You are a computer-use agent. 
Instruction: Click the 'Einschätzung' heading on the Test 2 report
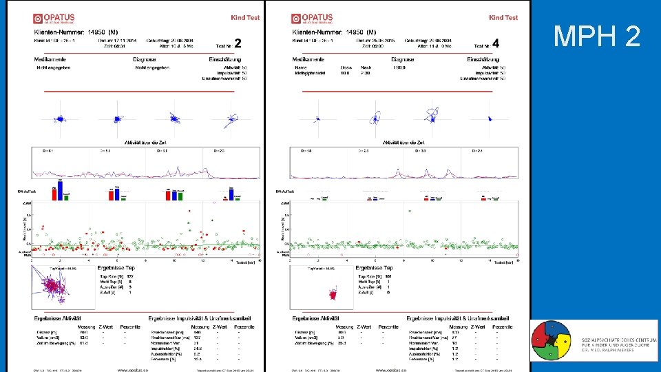[224, 59]
